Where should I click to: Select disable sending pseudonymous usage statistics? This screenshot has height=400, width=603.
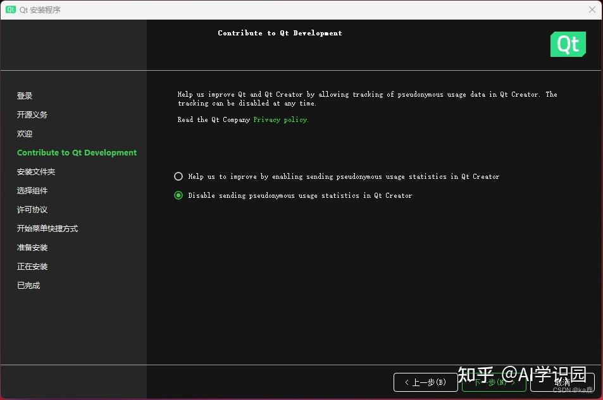178,195
